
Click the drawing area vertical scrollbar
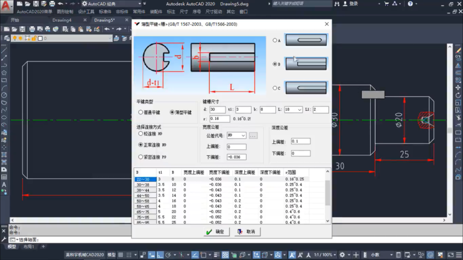click(450, 131)
